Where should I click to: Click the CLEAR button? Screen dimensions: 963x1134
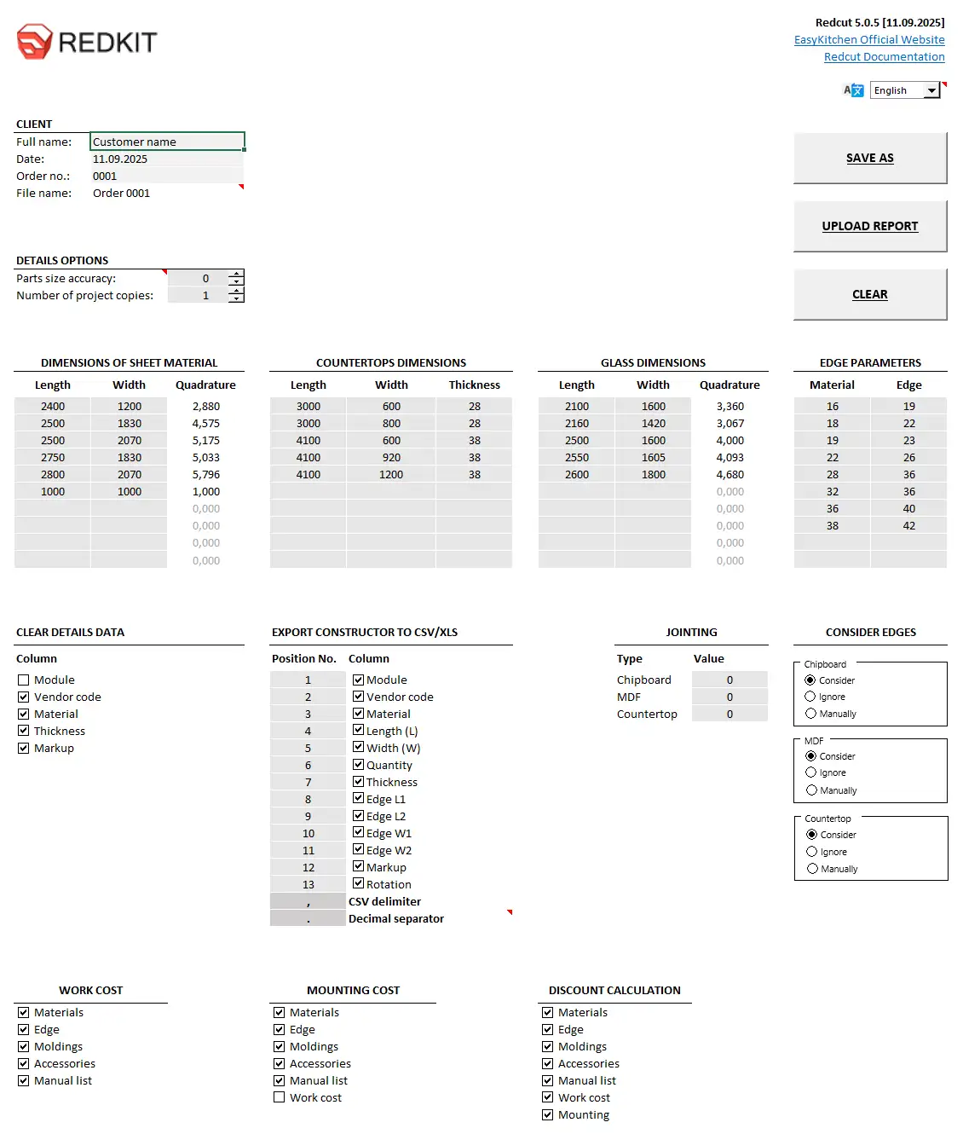coord(869,294)
